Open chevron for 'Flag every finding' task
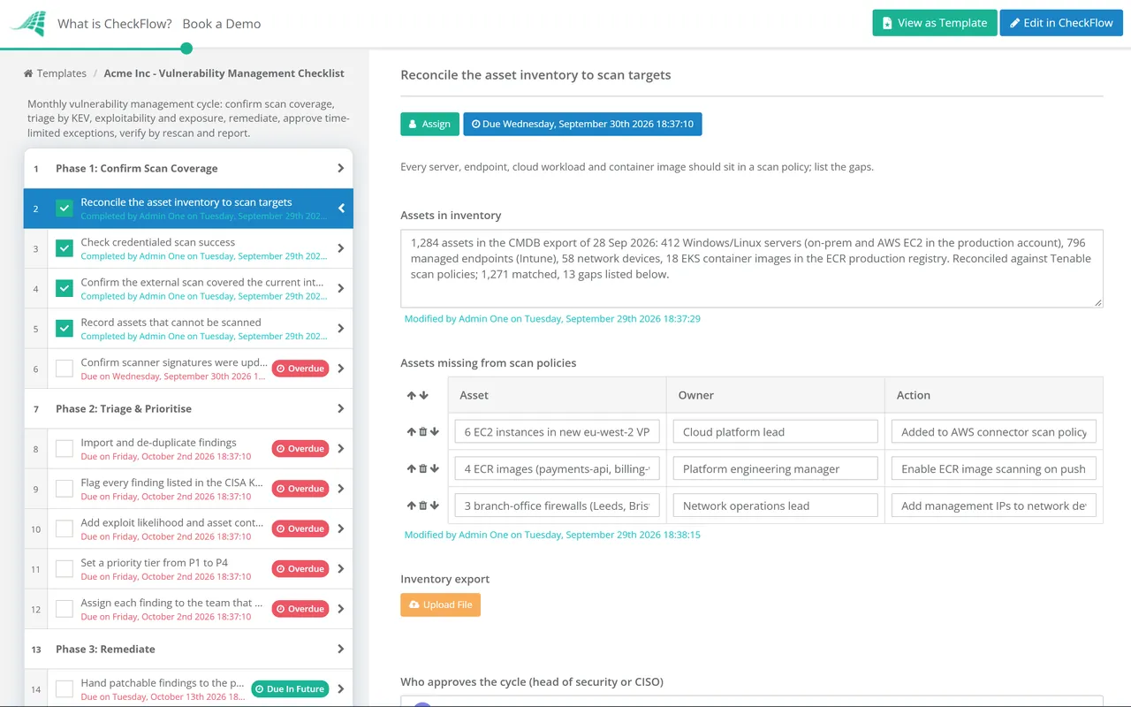 tap(341, 489)
